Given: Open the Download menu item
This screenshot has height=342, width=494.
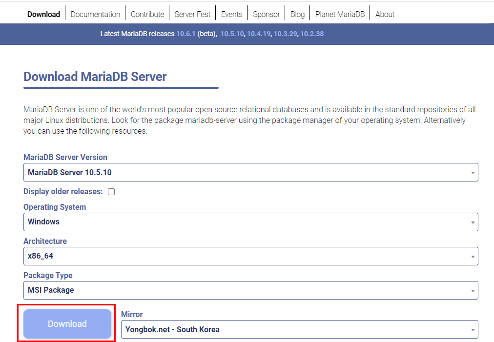Looking at the screenshot, I should point(43,15).
